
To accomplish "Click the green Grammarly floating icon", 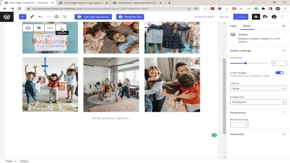I will [x=214, y=135].
